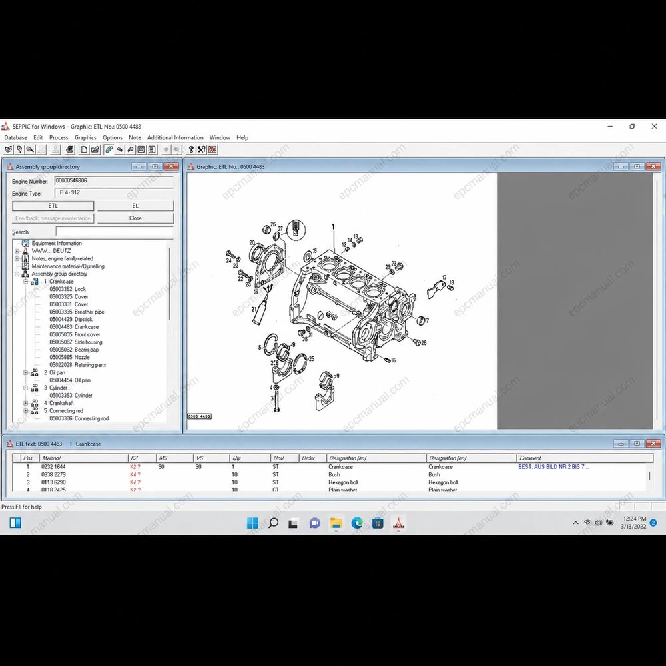The image size is (666, 666).
Task: Click the Graphic window vertical scrollbar
Action: pyautogui.click(x=657, y=300)
